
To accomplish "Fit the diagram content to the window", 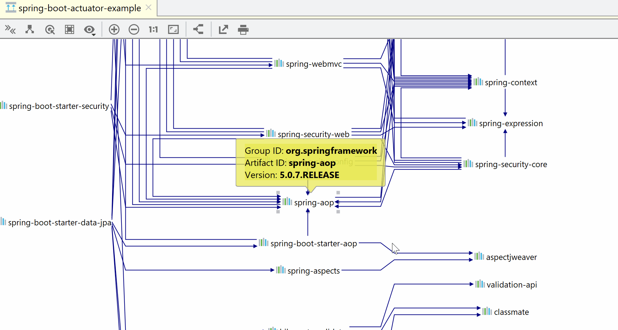I will [x=173, y=29].
